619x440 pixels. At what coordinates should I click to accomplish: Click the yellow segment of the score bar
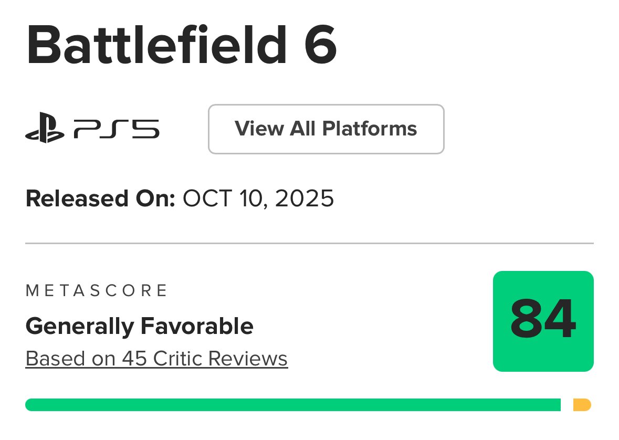tap(582, 405)
